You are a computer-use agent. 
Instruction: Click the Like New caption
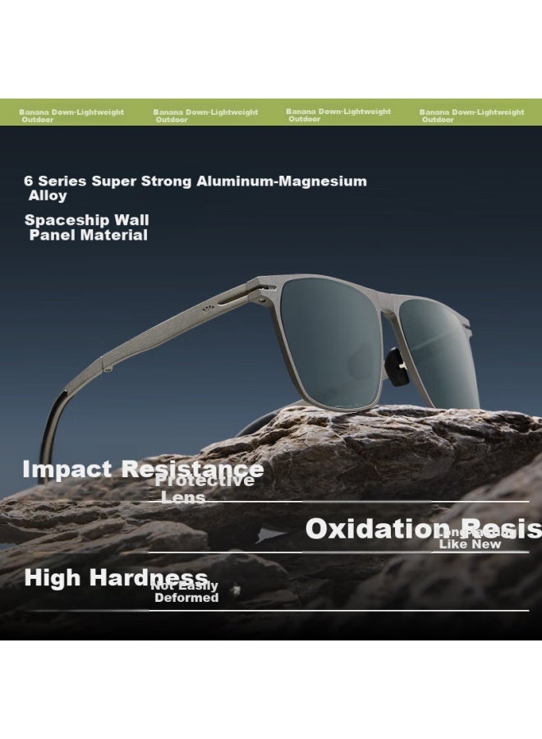pos(471,544)
